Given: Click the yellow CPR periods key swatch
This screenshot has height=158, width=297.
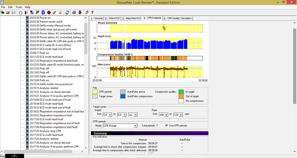Looking at the screenshot, I should pos(95,92).
